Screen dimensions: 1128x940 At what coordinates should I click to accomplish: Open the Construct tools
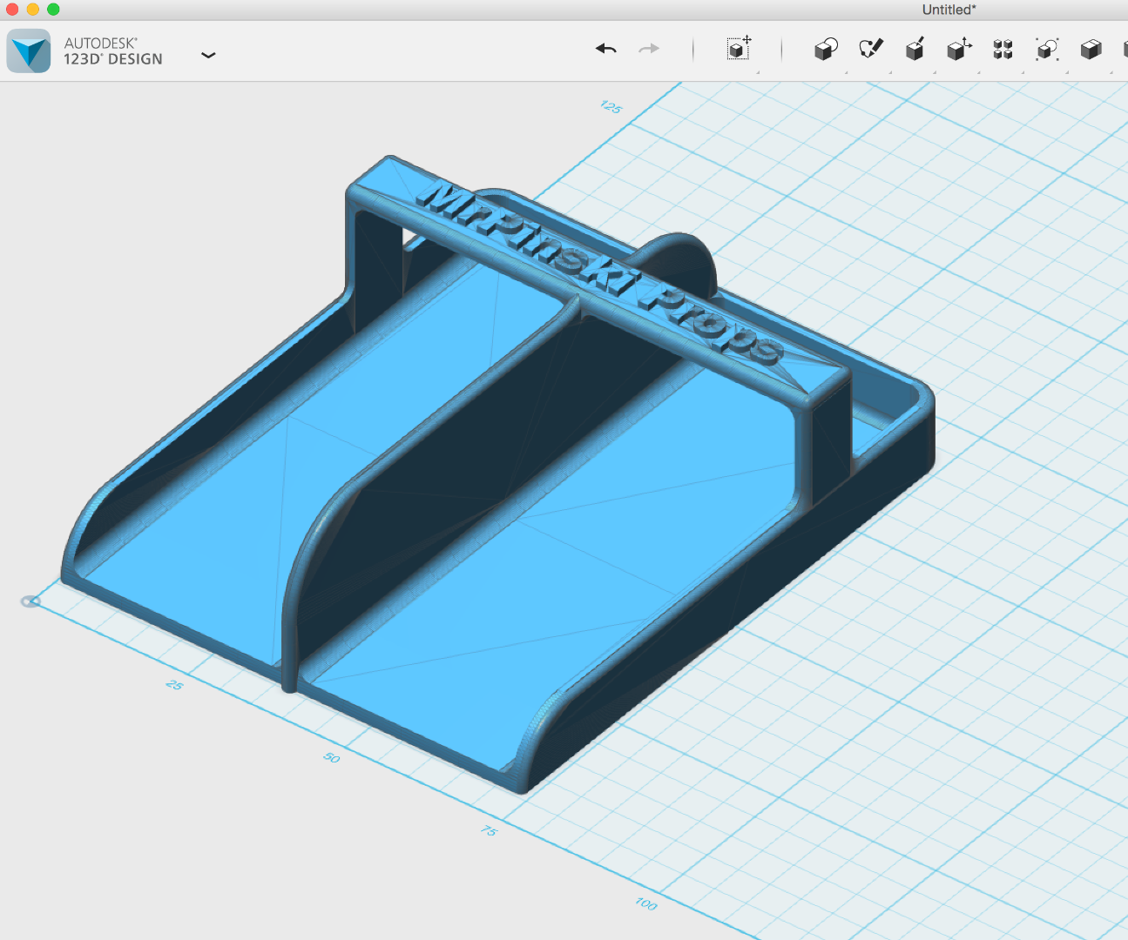point(915,49)
